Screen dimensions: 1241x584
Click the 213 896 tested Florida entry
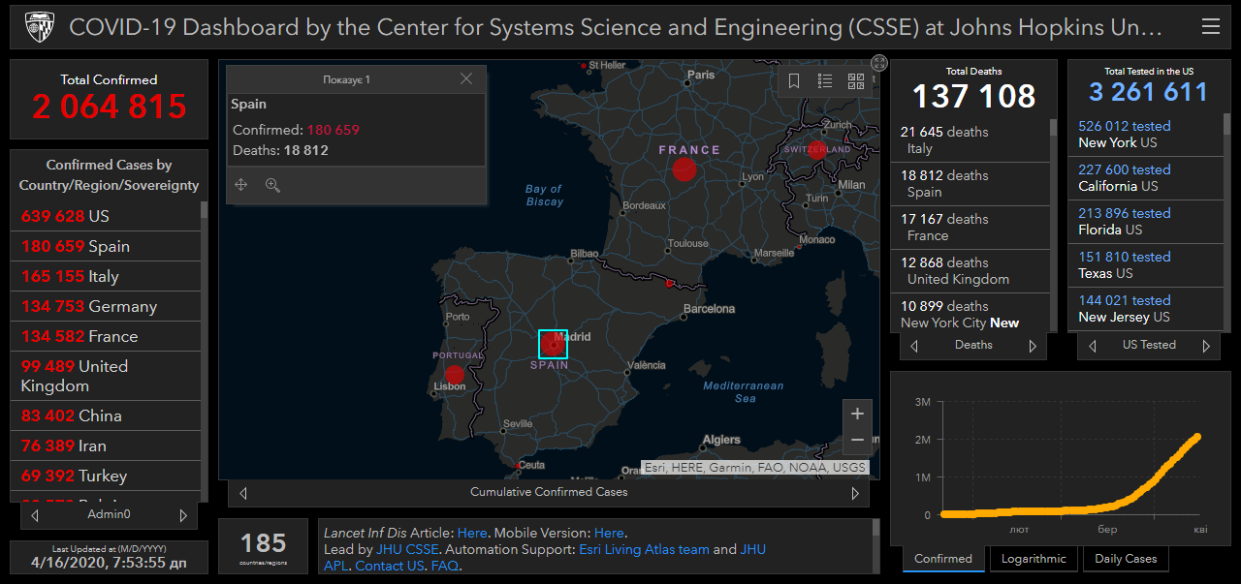click(1146, 222)
